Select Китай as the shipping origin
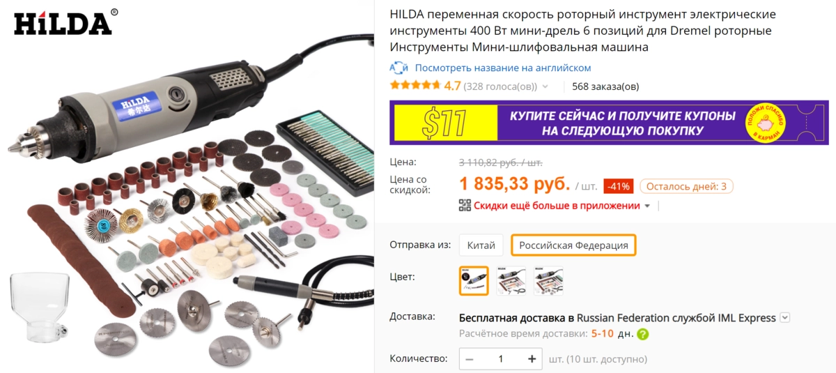This screenshot has height=373, width=836. click(481, 245)
